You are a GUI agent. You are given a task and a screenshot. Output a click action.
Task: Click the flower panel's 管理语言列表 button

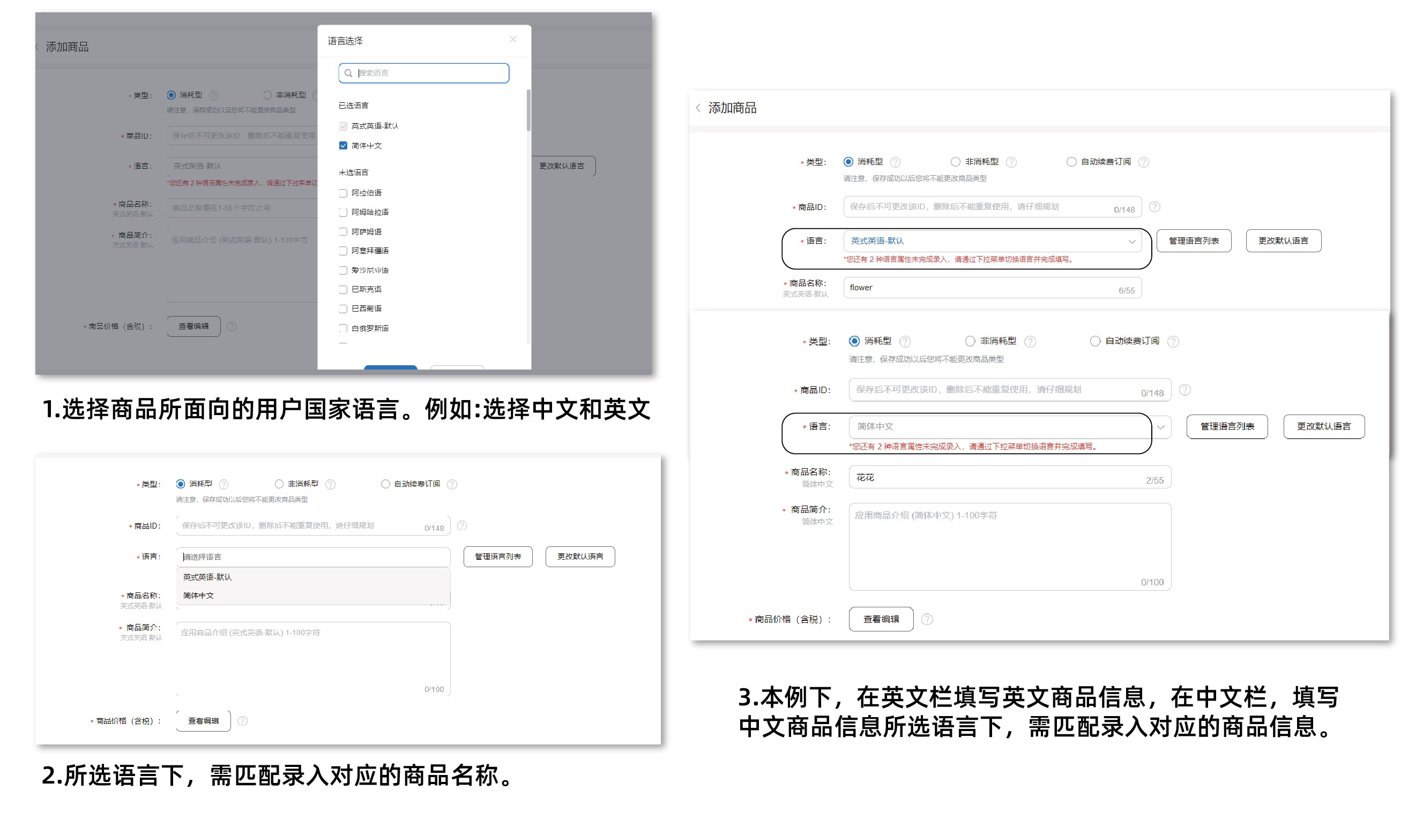(1194, 241)
